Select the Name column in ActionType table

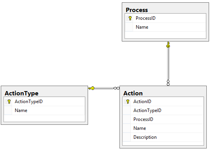pos(44,110)
